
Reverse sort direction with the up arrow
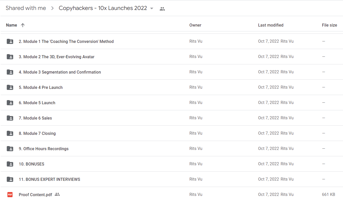pos(23,25)
